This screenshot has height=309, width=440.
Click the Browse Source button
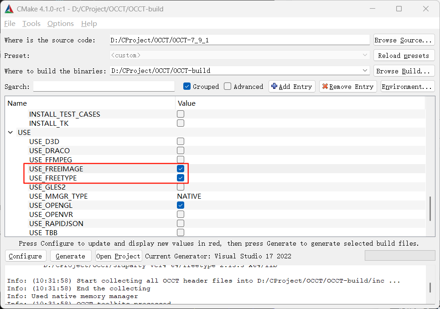(404, 40)
